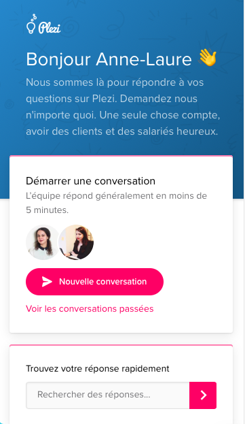Click the Bonjour Anne-Laure greeting heading
The height and width of the screenshot is (424, 245).
(109, 59)
